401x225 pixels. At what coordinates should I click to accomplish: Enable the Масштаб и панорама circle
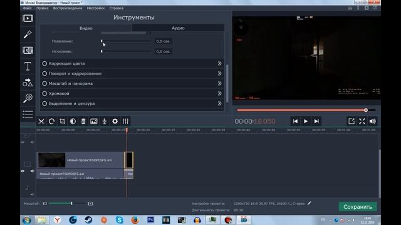44,83
